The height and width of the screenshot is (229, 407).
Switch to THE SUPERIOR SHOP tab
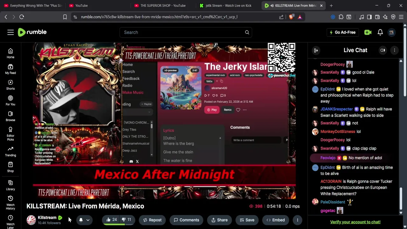point(162,5)
